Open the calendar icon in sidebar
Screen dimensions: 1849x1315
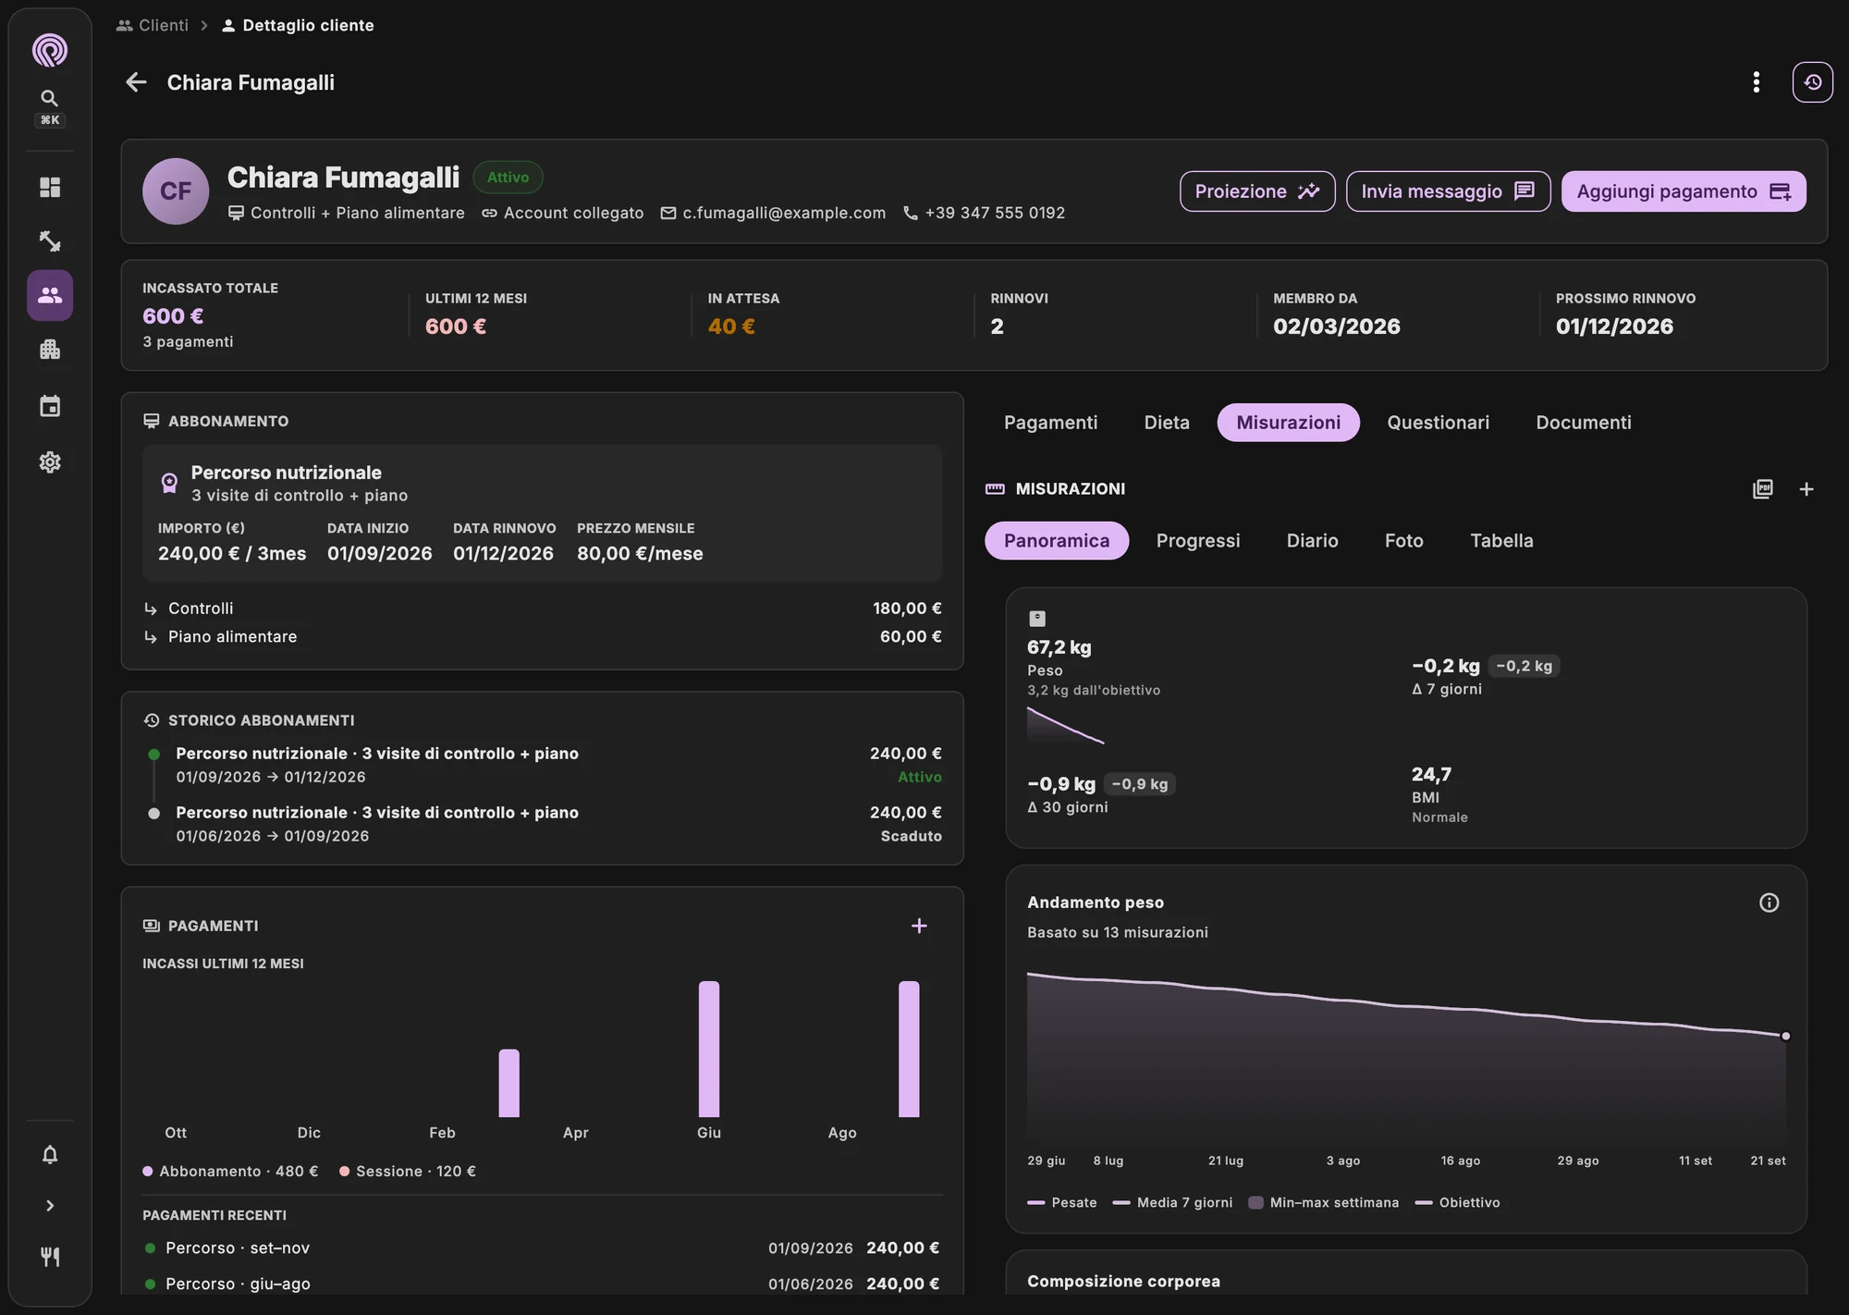point(50,406)
